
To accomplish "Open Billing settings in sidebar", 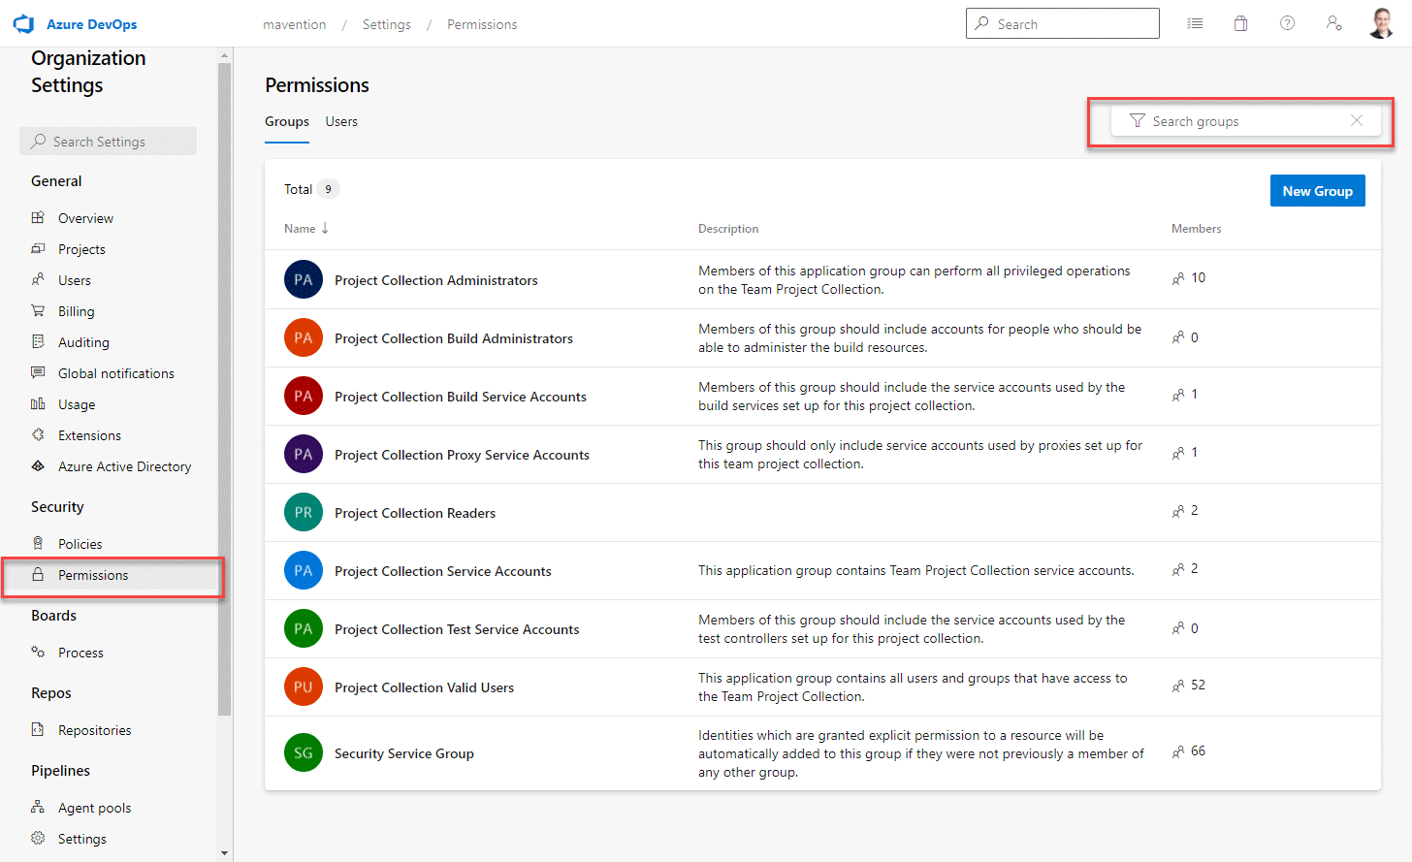I will (77, 311).
